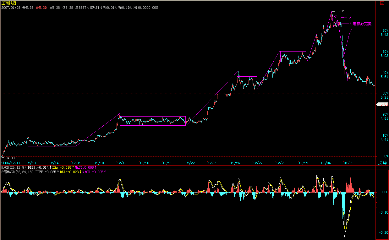Open the 1分钟 period selector
Viewport: 389px width, 240px height.
tap(382, 163)
